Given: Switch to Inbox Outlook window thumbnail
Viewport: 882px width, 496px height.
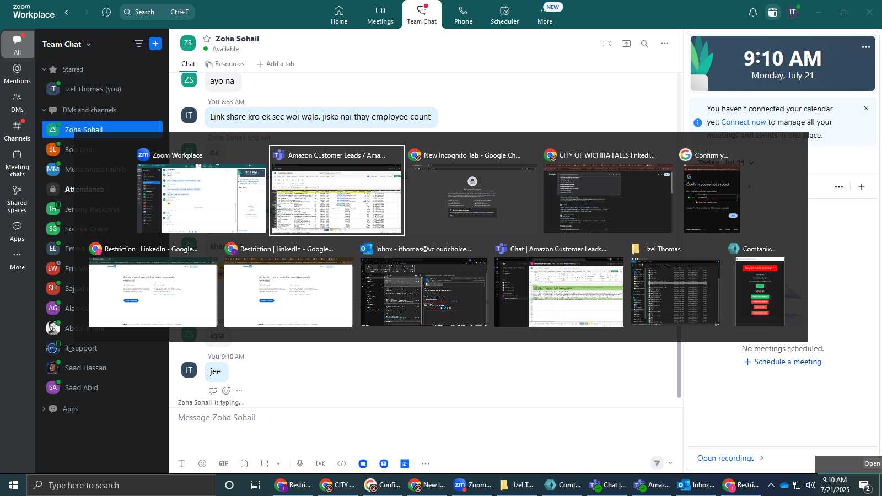Looking at the screenshot, I should coord(423,285).
